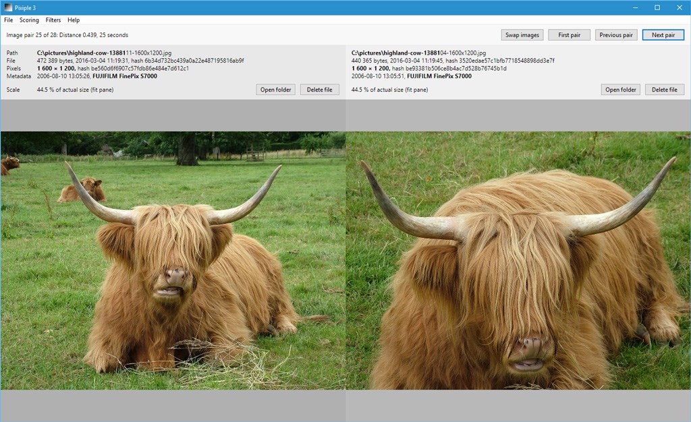Go to Previous pair
691x422 pixels.
pos(616,35)
